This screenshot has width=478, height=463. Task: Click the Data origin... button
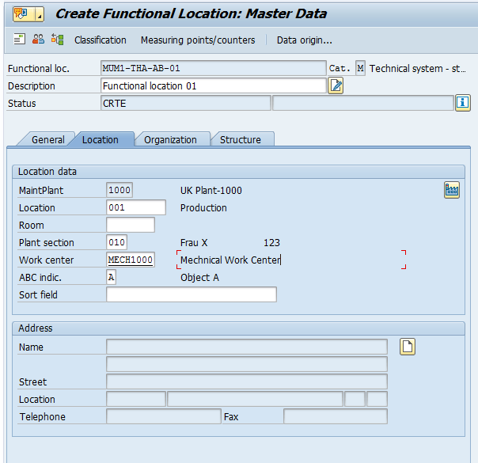tap(304, 40)
